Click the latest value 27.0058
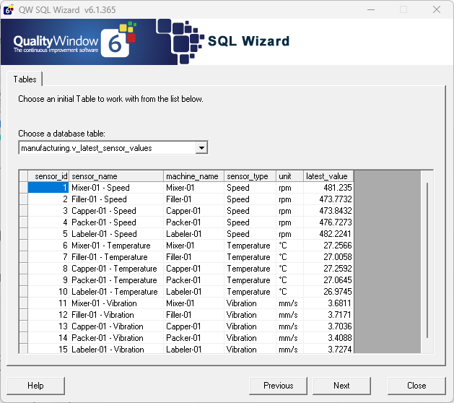 point(328,257)
